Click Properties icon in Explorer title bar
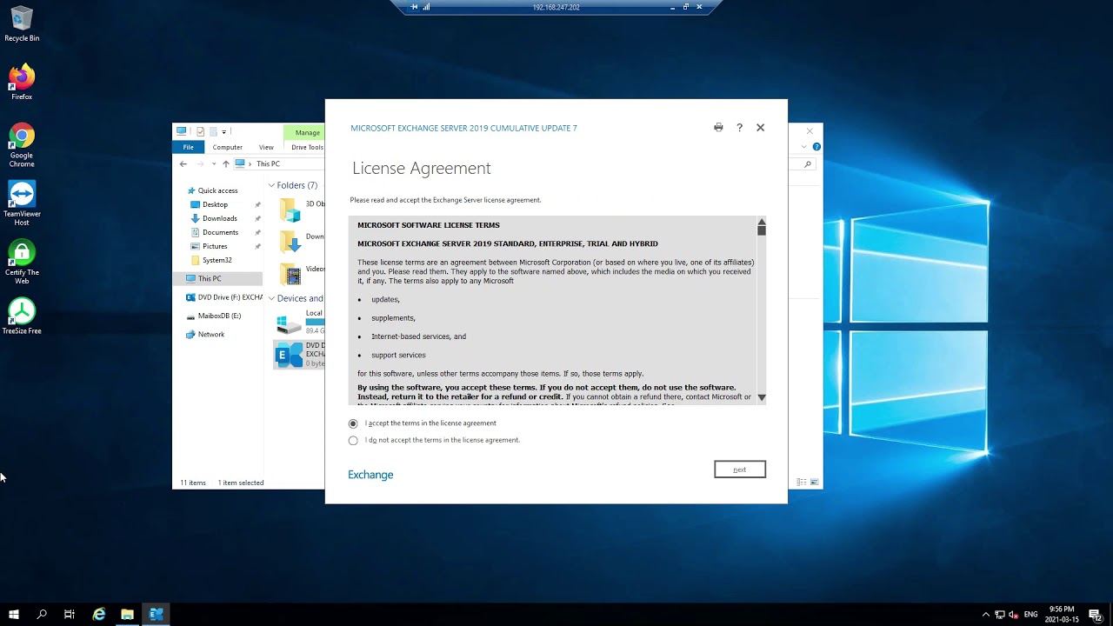 coord(200,132)
